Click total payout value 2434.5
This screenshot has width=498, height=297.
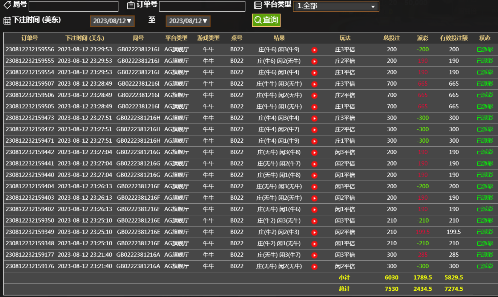(423, 289)
